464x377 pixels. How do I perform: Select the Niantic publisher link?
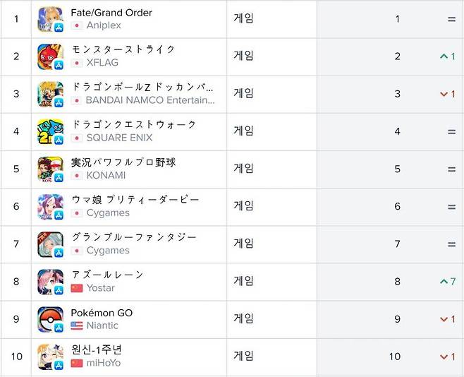pyautogui.click(x=102, y=325)
